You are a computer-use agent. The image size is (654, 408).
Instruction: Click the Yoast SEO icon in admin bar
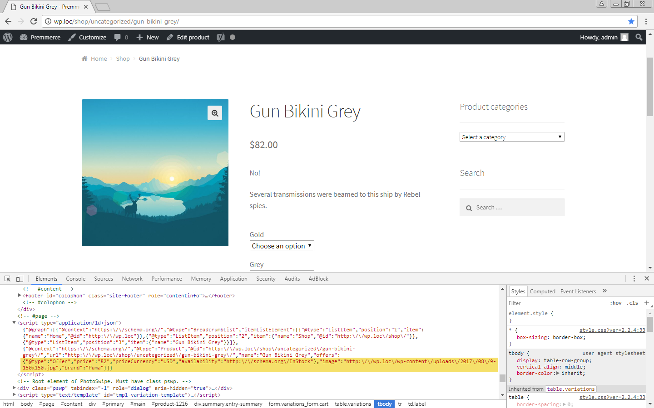pyautogui.click(x=221, y=37)
